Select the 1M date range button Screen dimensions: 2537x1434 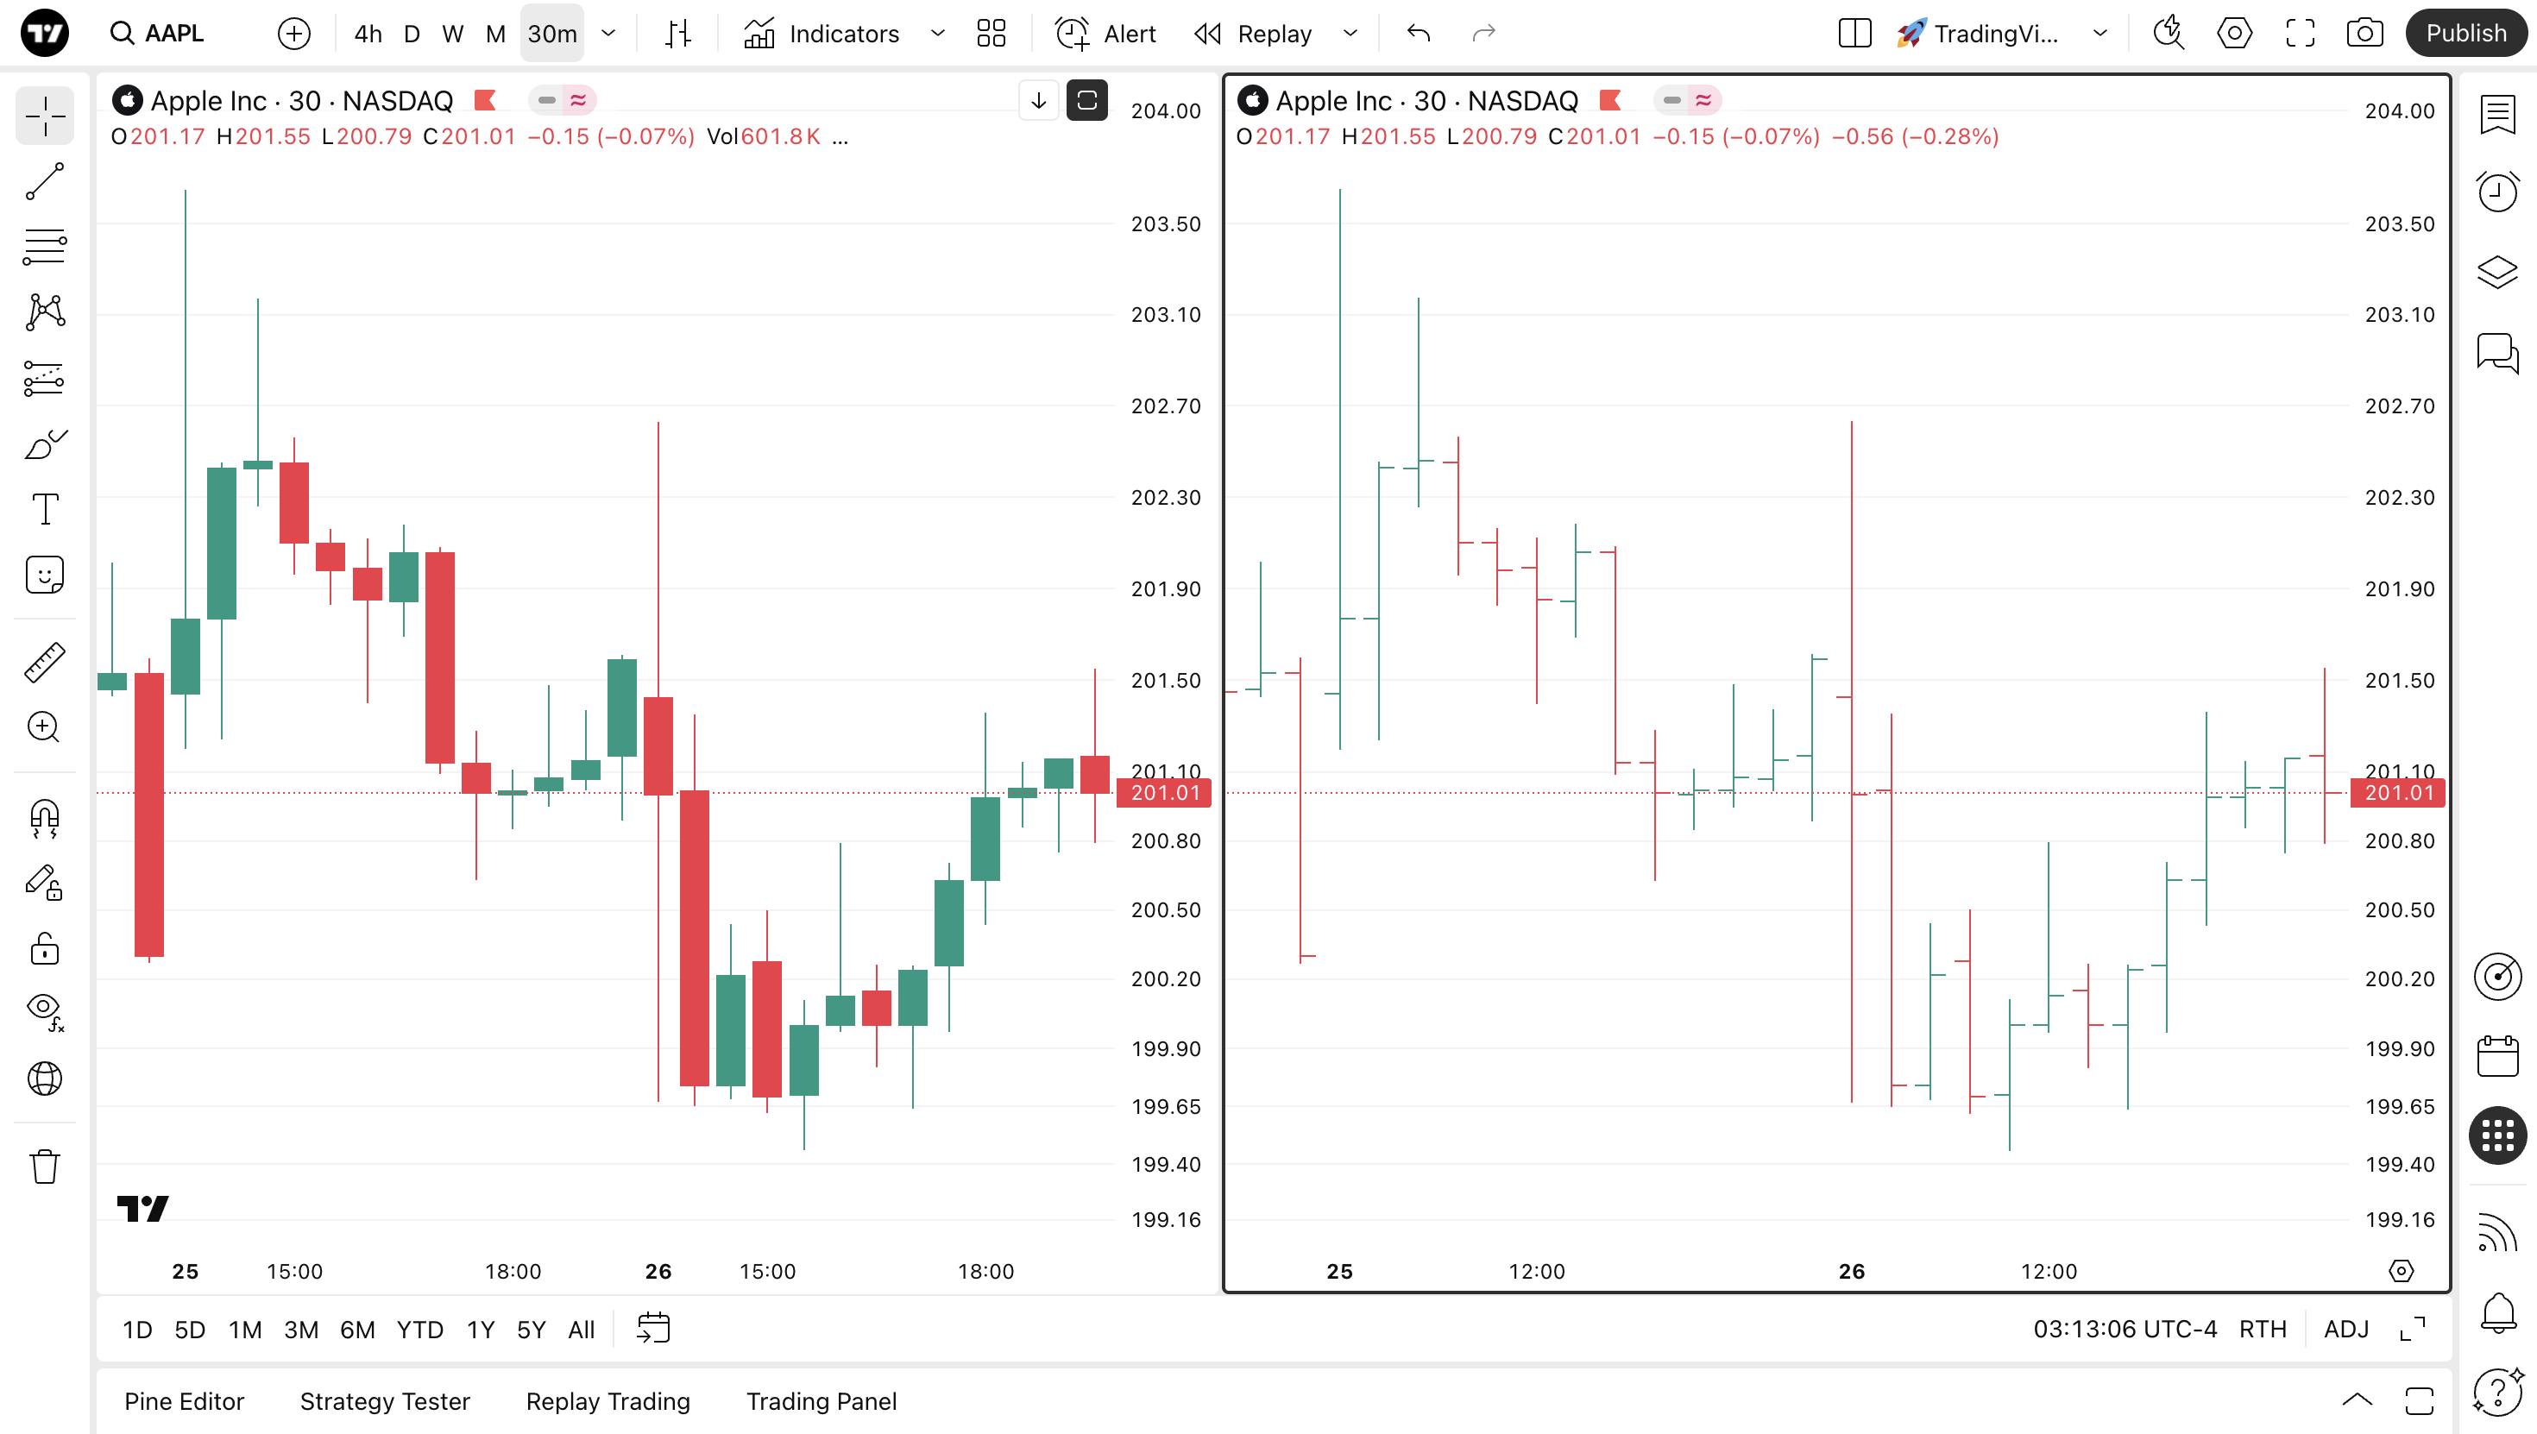click(x=244, y=1329)
